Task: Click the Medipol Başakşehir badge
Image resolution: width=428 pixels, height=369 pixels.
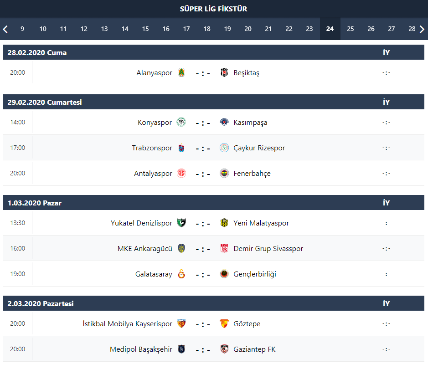Action: 181,349
